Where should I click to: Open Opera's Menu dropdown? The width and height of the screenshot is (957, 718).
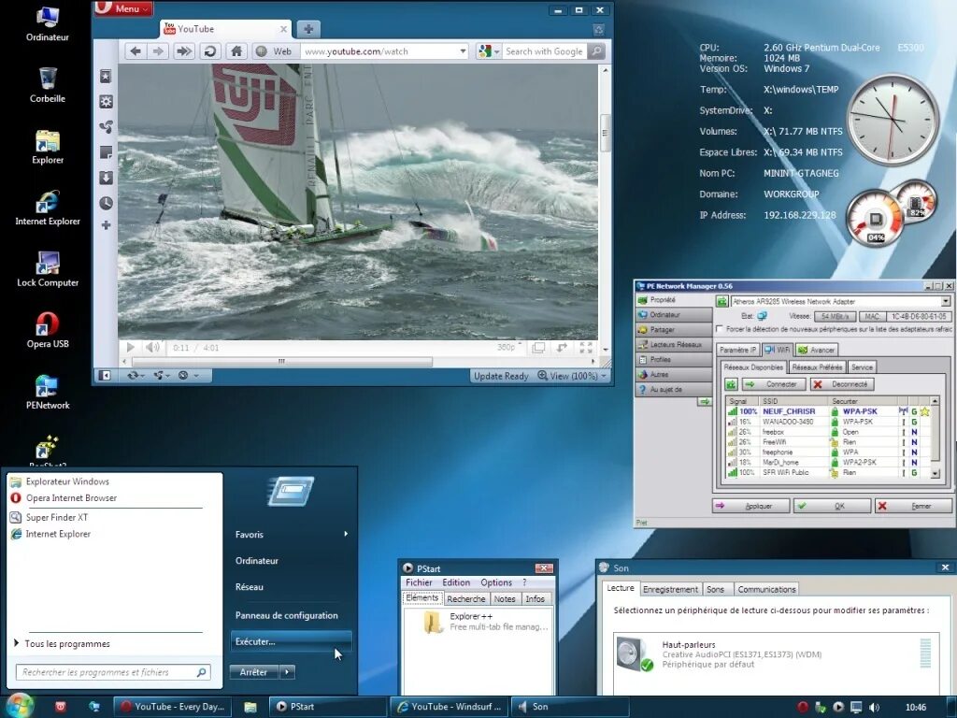pyautogui.click(x=124, y=8)
